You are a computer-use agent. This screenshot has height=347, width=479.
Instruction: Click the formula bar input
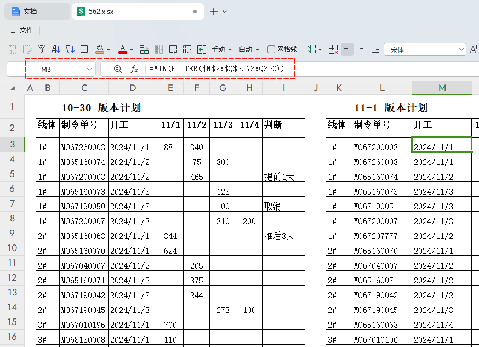point(312,69)
